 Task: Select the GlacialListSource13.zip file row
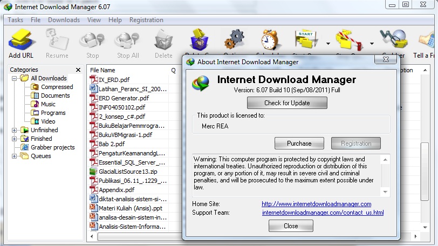(129, 172)
